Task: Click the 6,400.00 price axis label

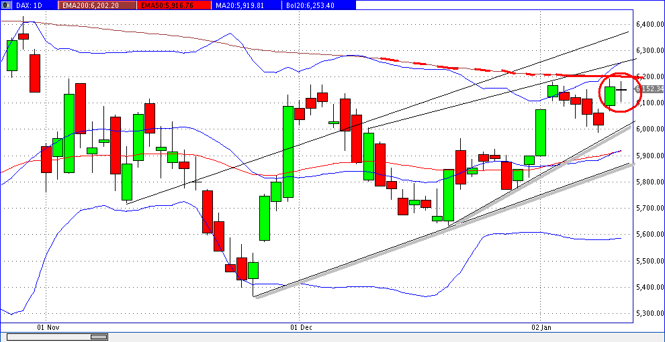Action: click(x=650, y=24)
